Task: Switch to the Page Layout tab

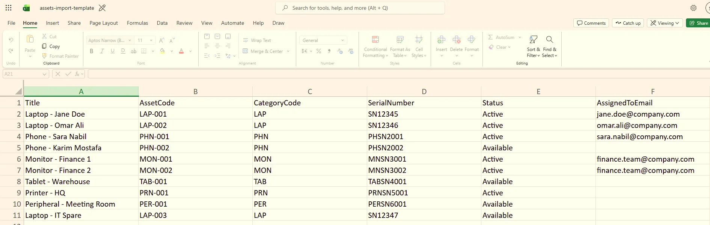Action: coord(104,23)
